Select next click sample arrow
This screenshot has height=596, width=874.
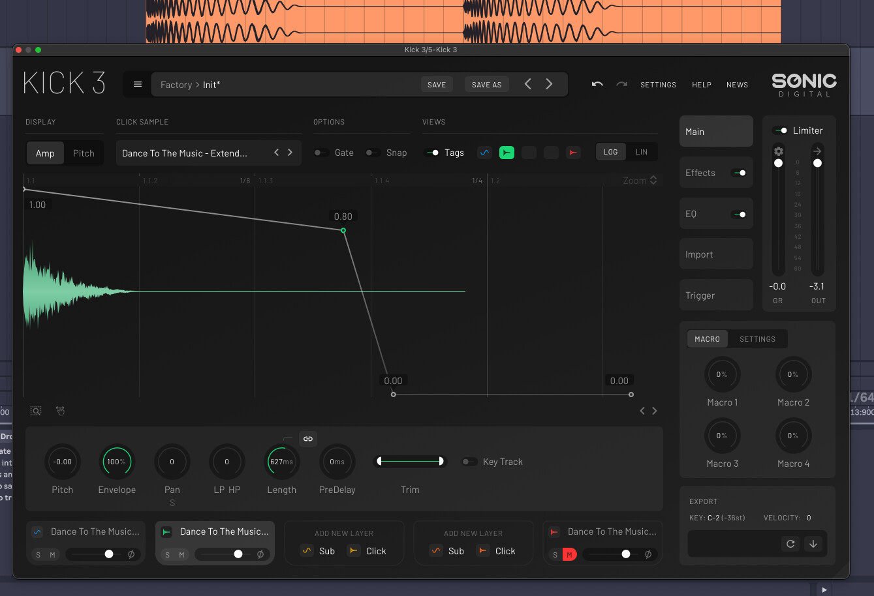point(290,153)
